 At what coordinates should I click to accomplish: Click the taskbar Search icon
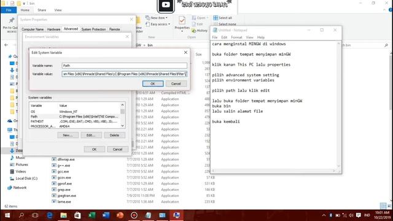coord(21,215)
